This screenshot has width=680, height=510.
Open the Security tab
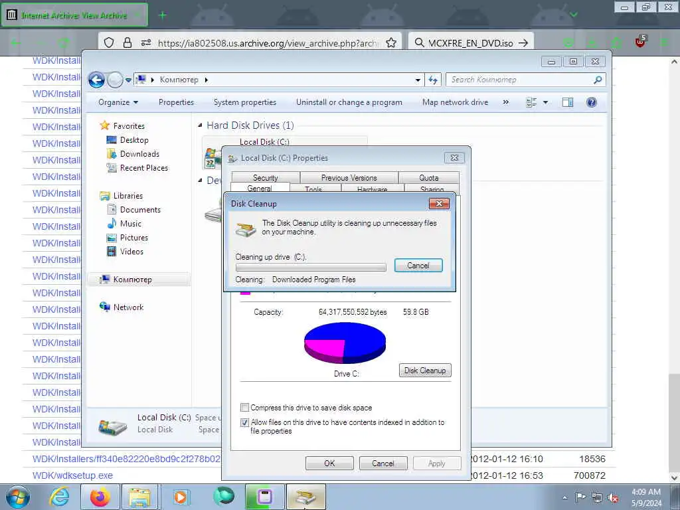266,178
